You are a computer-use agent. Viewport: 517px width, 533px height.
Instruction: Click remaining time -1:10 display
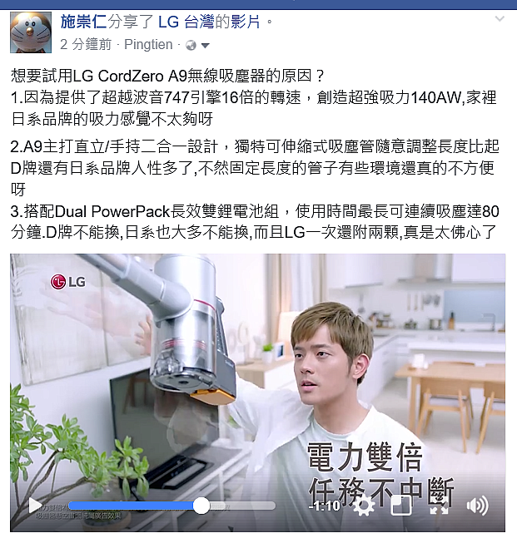(325, 506)
